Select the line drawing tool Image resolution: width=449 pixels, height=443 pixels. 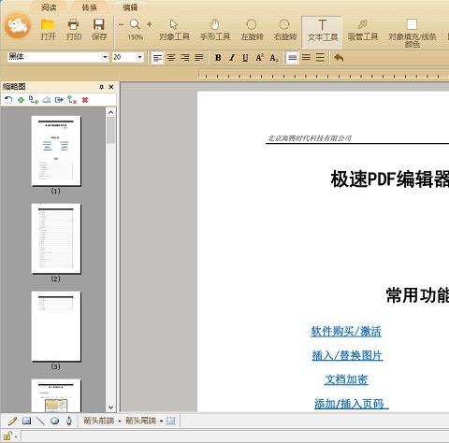40,421
